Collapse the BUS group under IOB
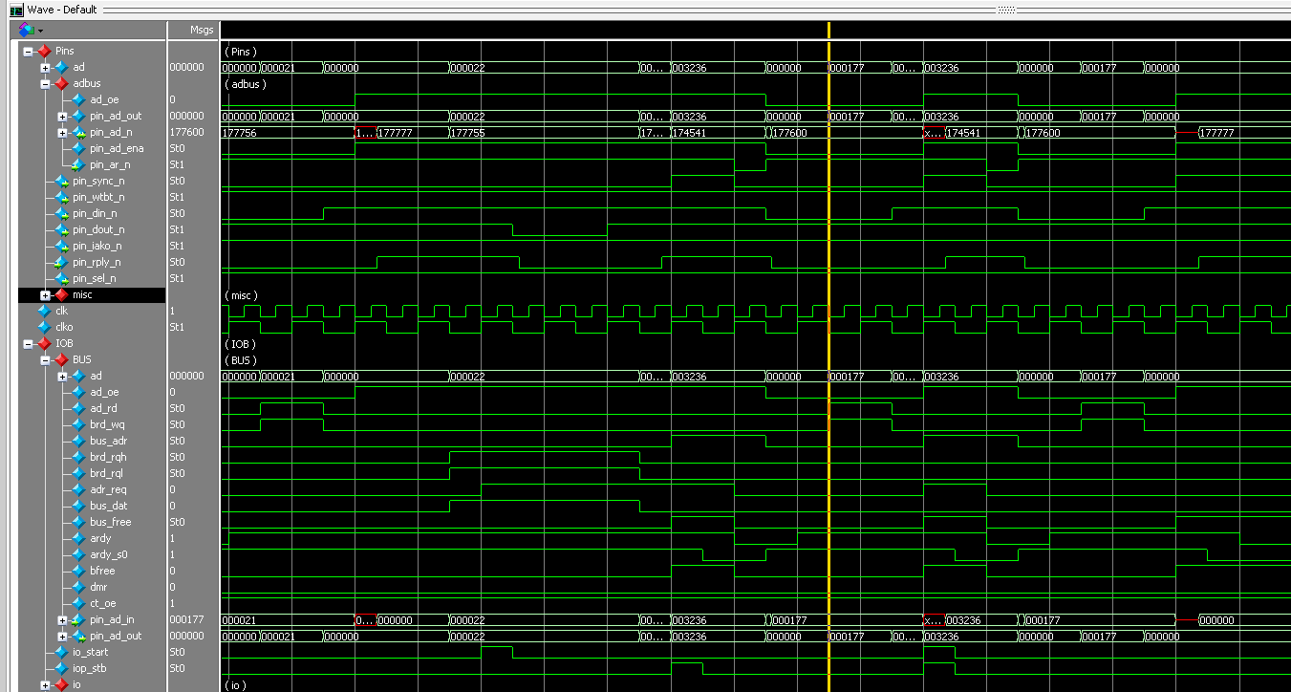The image size is (1291, 692). coord(45,360)
